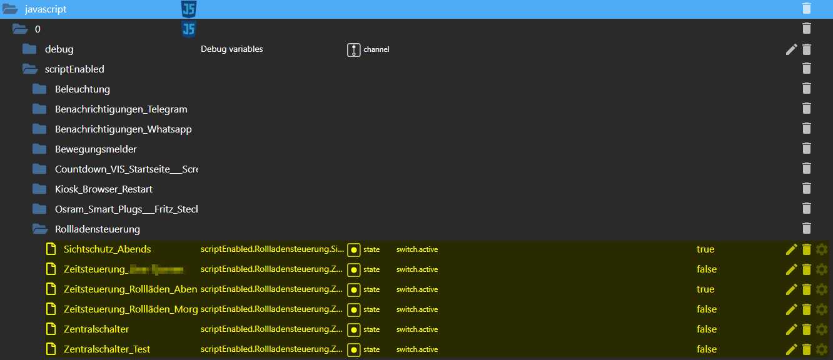
Task: Edit the Zentralschalter_Test object
Action: (792, 349)
